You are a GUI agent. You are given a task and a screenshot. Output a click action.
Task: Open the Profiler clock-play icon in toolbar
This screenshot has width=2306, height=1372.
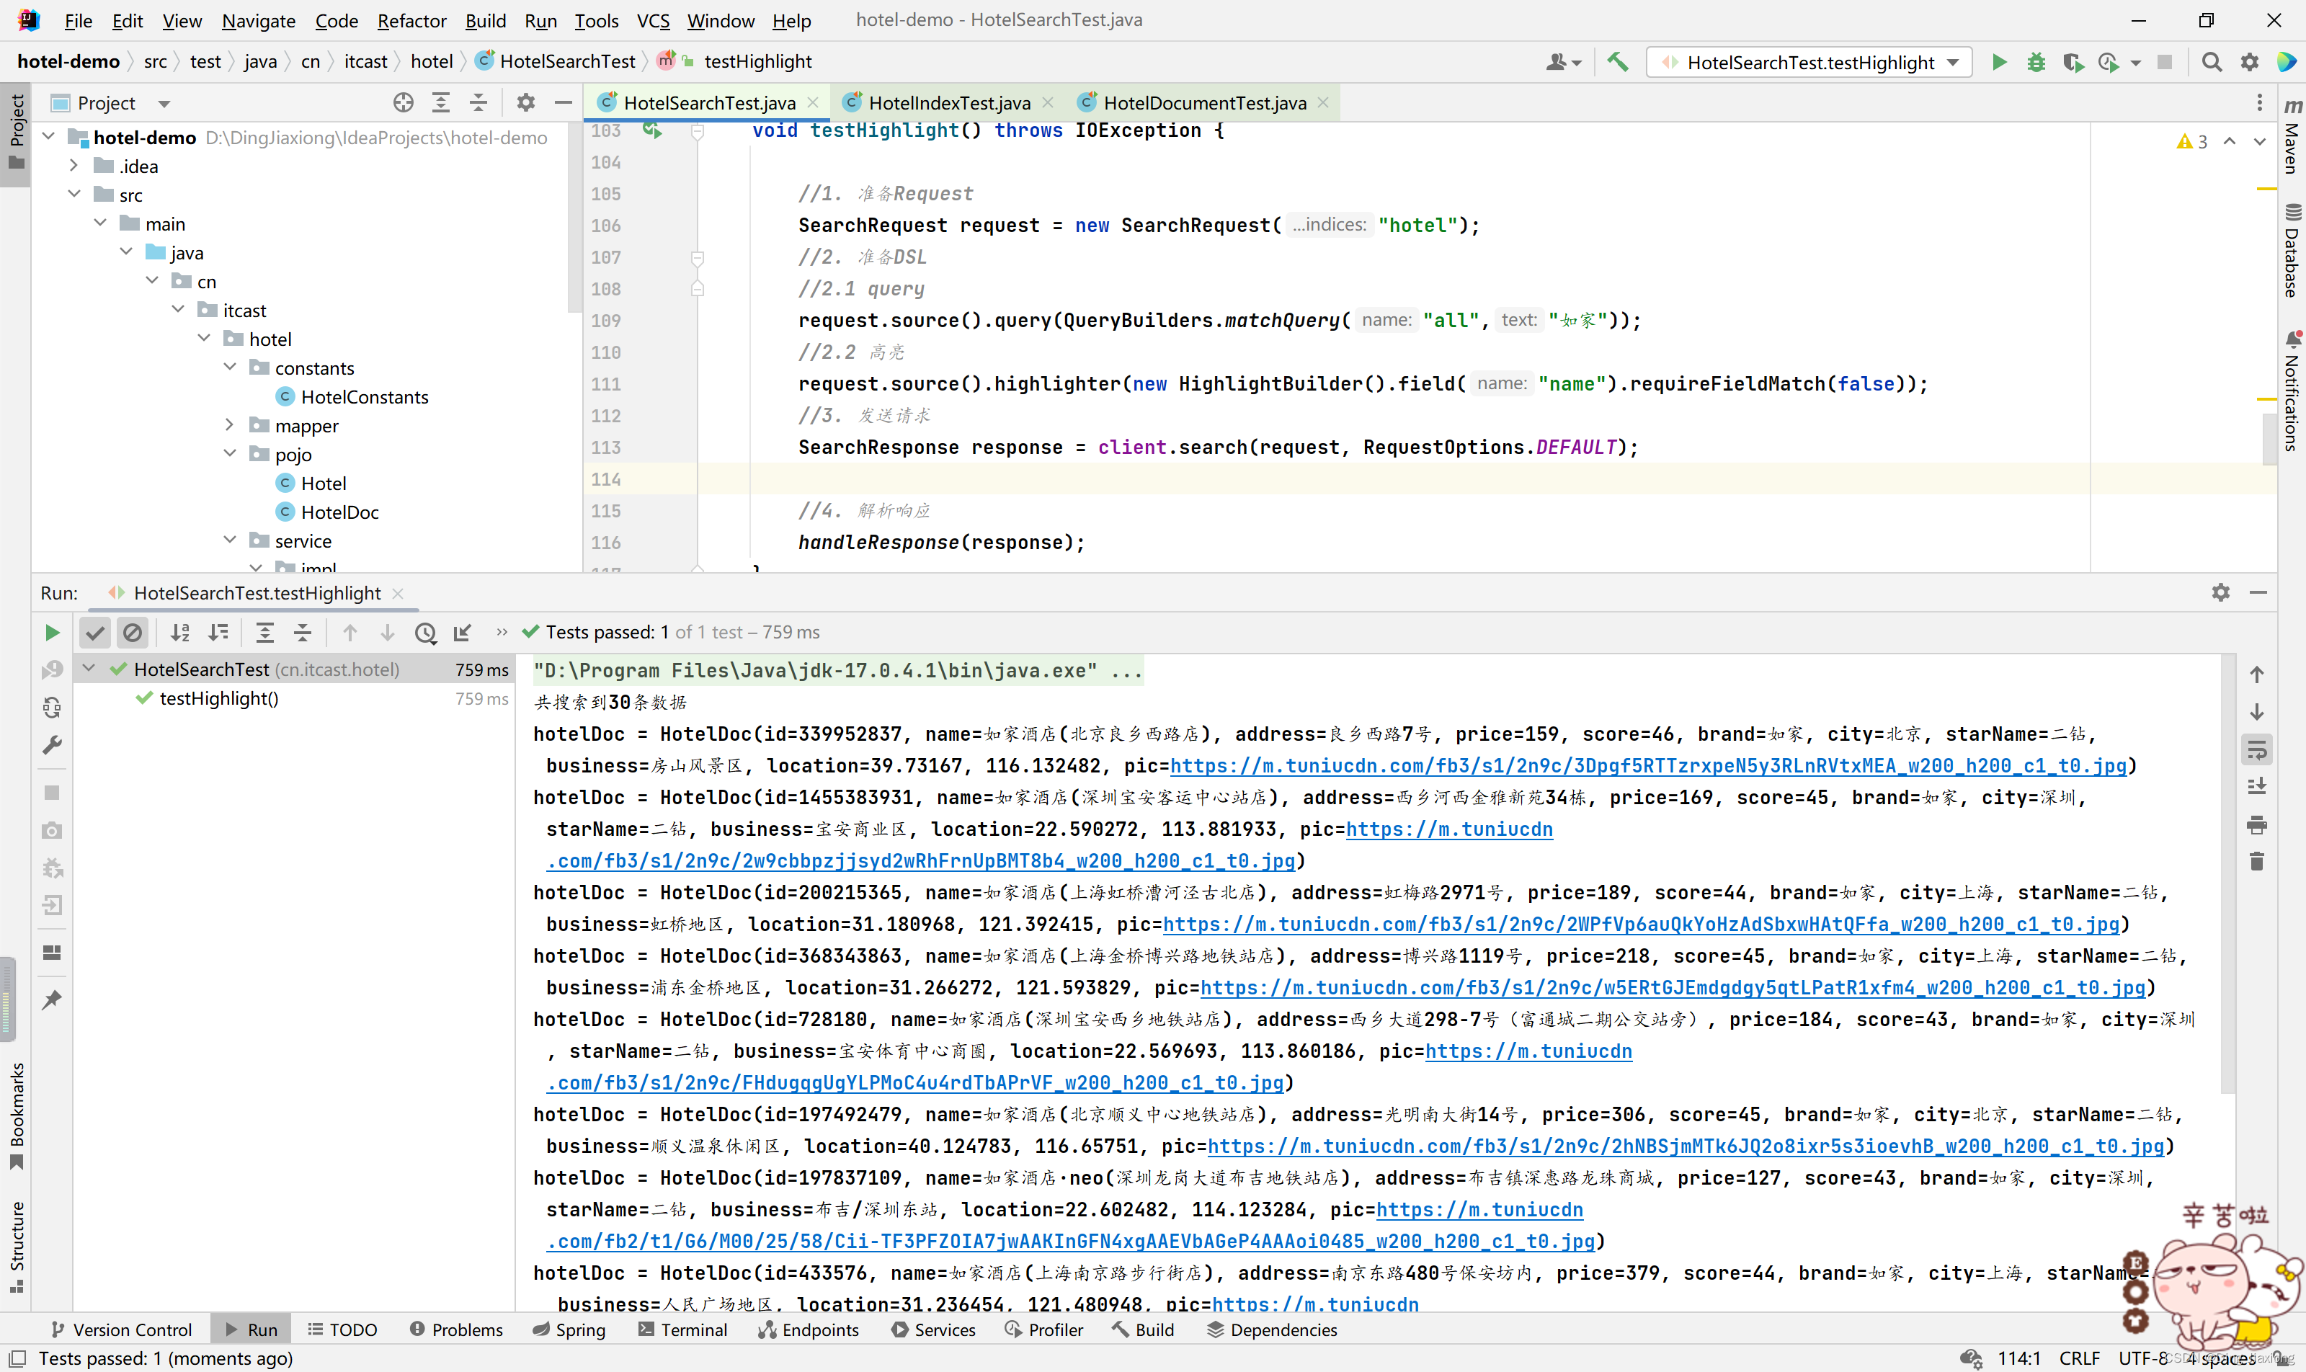point(2109,62)
